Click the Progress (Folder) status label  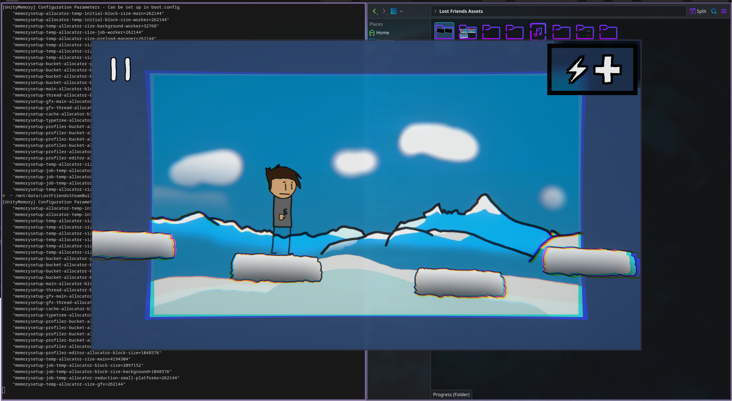pyautogui.click(x=451, y=394)
